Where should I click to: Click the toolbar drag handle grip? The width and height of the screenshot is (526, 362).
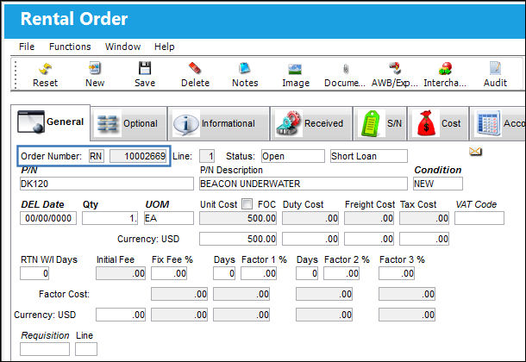(x=16, y=75)
